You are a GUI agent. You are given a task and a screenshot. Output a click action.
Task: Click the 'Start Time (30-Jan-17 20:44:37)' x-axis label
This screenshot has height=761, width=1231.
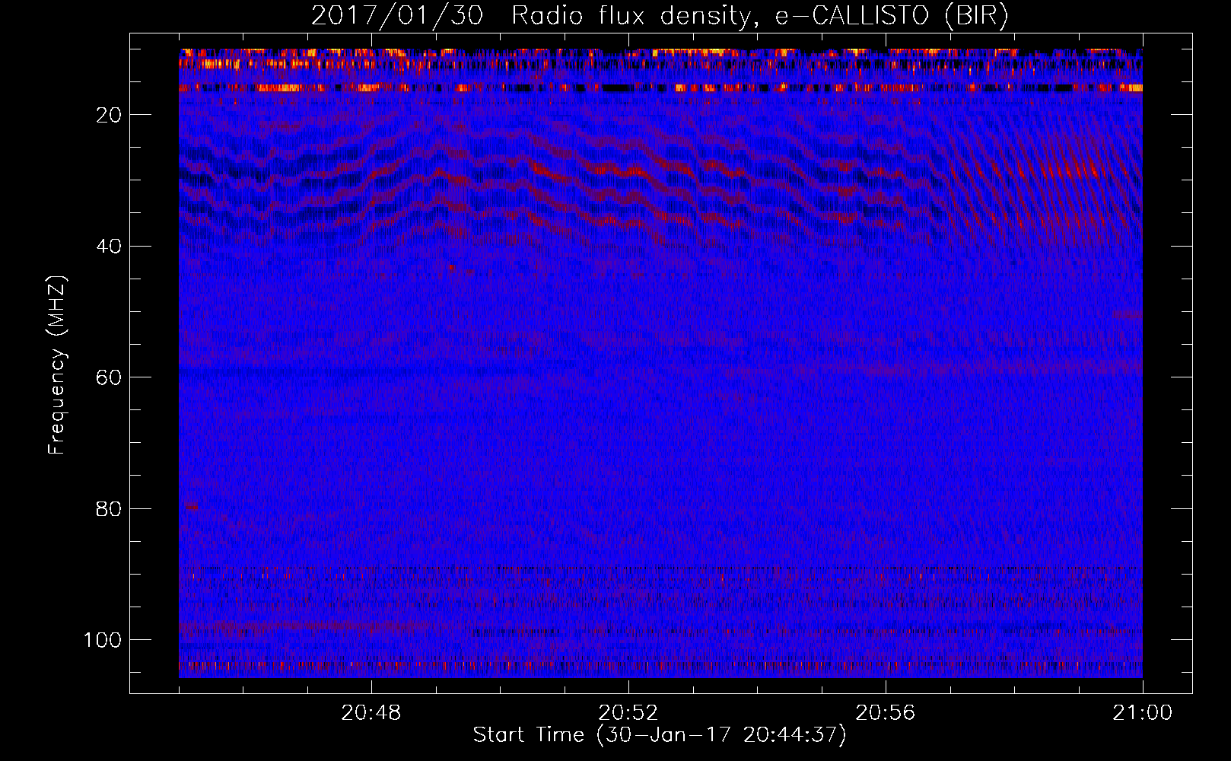(660, 735)
